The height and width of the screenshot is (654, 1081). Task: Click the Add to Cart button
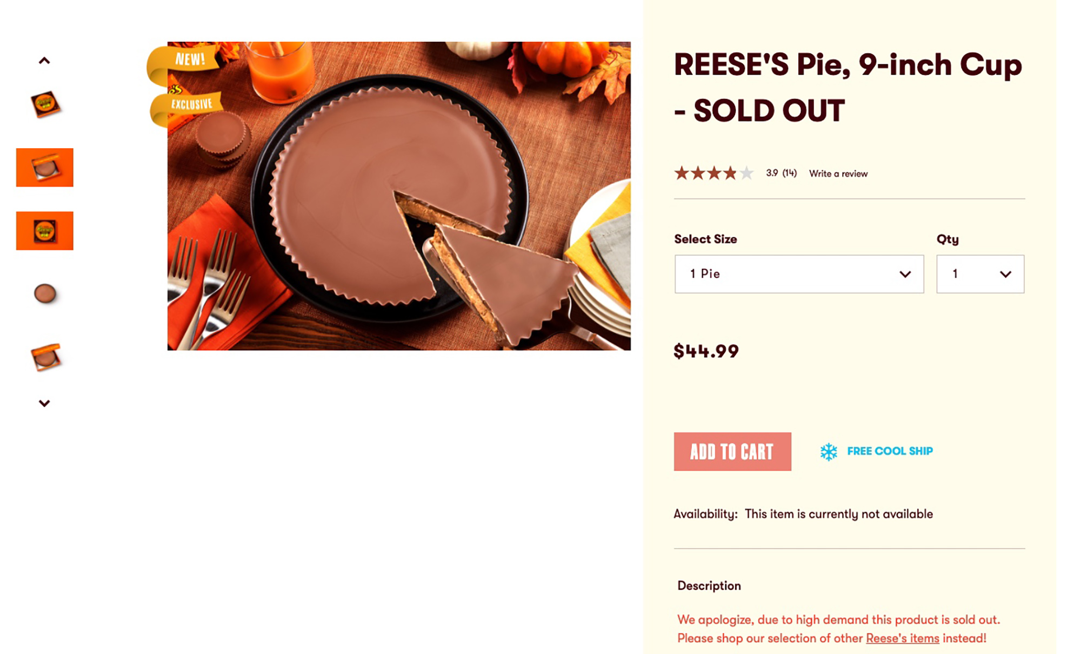point(732,451)
